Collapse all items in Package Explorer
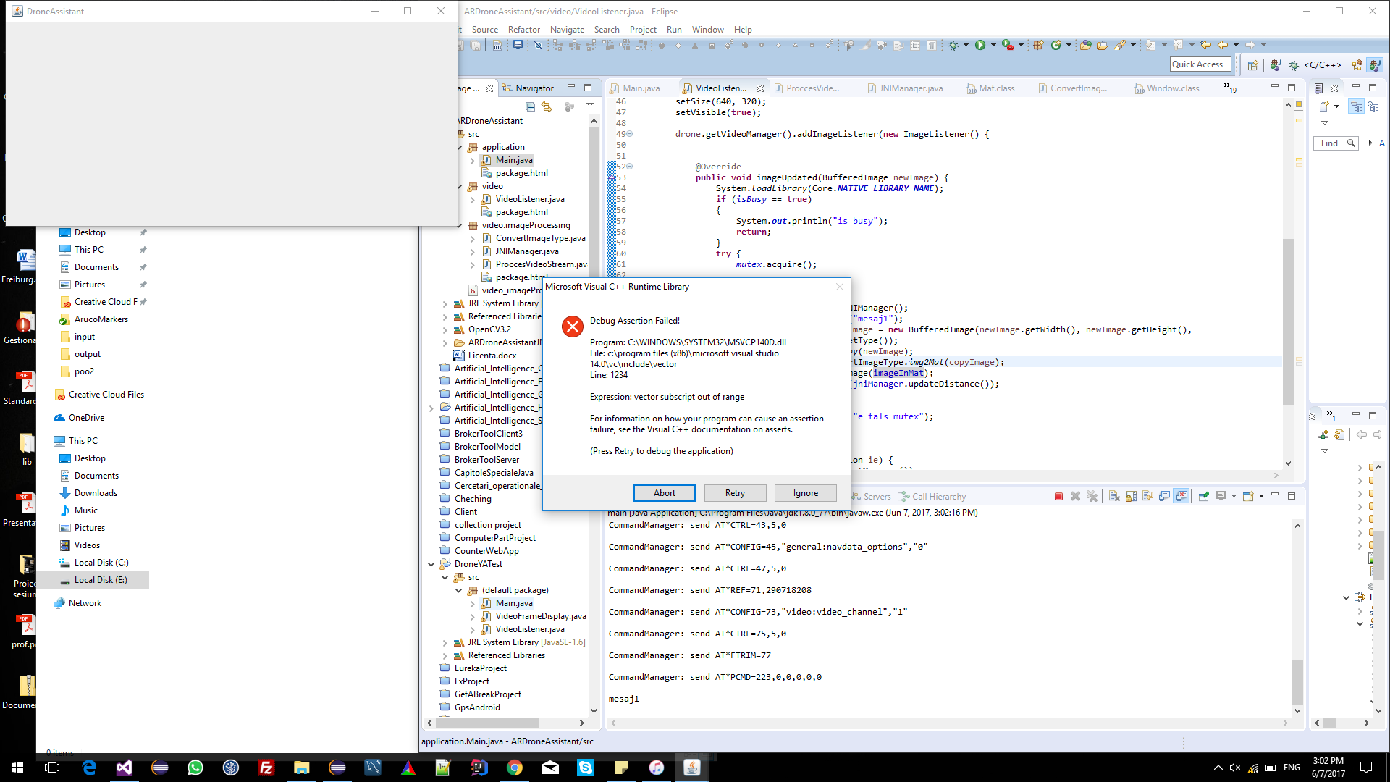The image size is (1390, 782). 530,106
